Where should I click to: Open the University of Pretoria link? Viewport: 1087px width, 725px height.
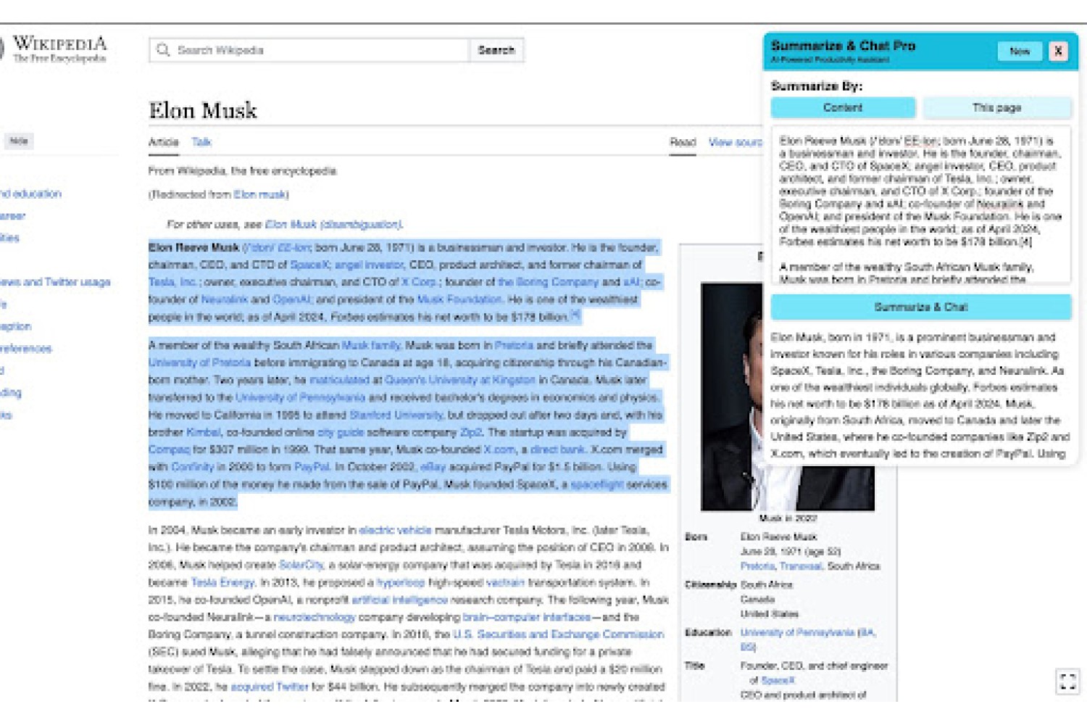(x=199, y=362)
